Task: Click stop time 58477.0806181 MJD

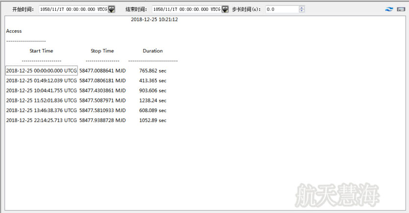Action: (102, 81)
